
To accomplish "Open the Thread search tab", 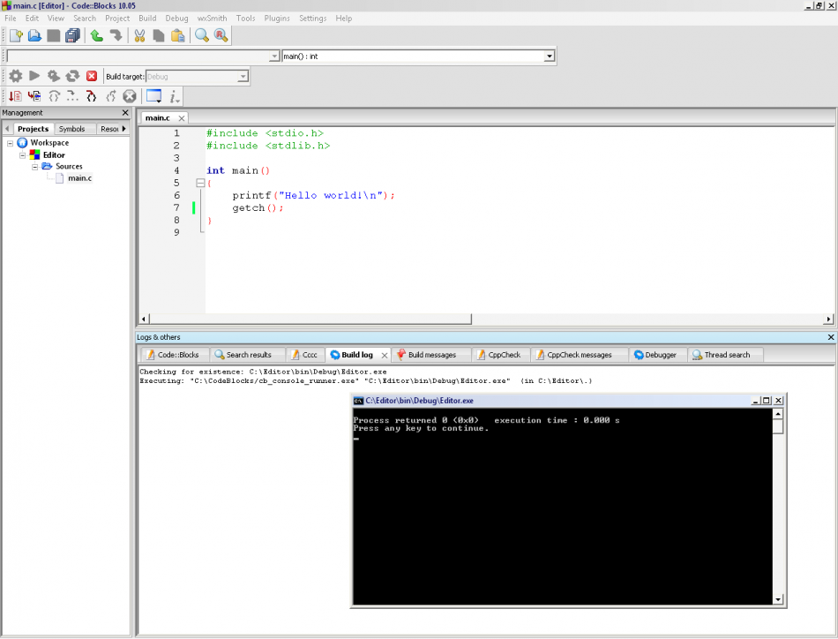I will tap(726, 355).
